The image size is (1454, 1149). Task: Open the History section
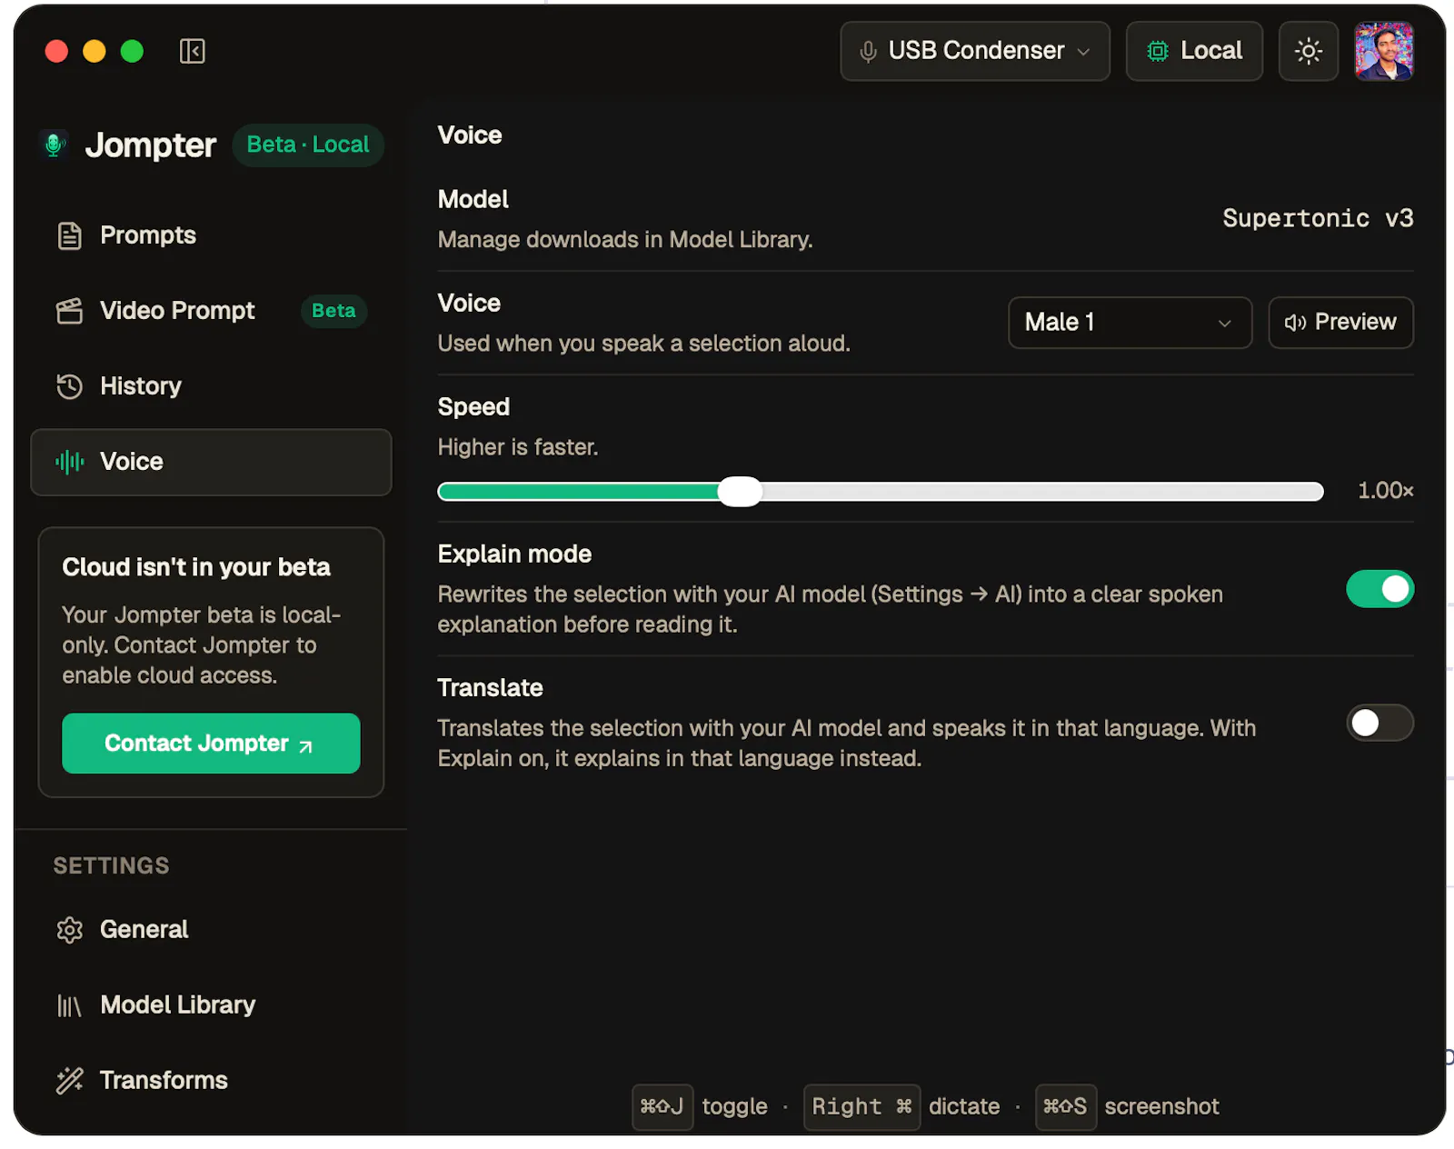211,386
